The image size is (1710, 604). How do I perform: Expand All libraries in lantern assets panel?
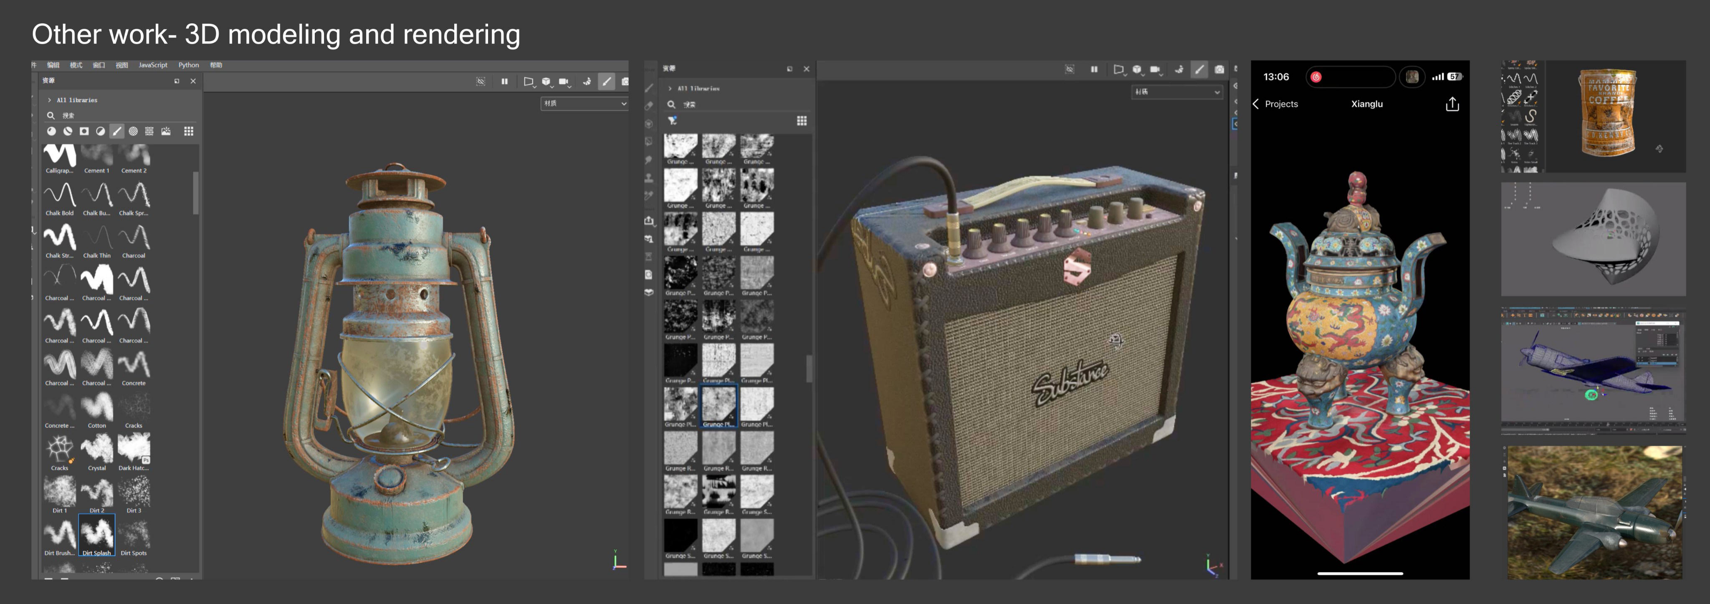coord(49,100)
